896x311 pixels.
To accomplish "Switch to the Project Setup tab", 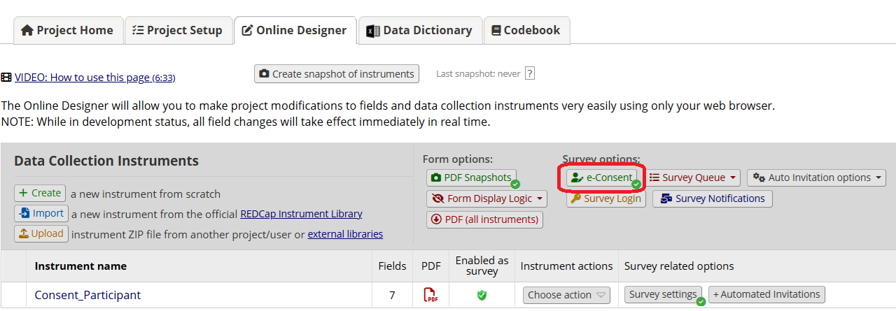I will point(178,30).
